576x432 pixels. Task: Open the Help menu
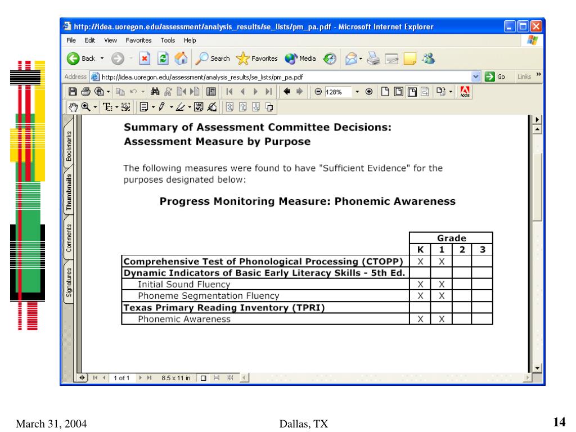[190, 40]
